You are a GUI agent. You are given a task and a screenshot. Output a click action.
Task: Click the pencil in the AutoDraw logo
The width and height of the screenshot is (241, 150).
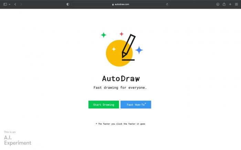[128, 46]
